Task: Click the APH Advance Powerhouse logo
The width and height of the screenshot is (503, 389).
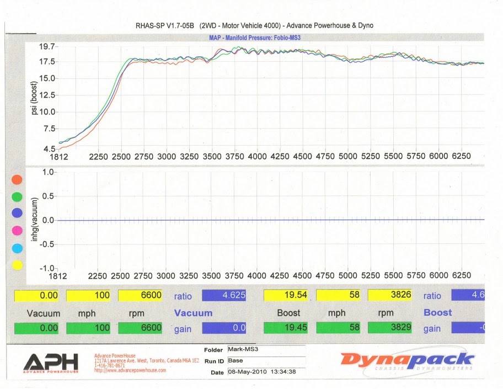Action: 50,362
